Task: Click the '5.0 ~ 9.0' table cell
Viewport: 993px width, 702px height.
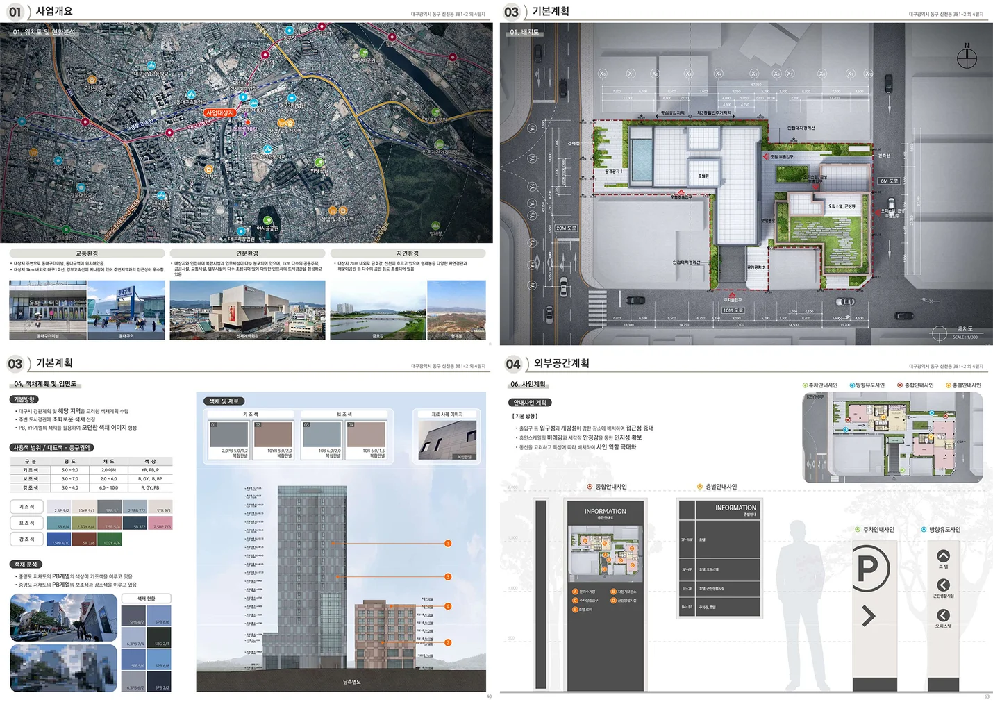Action: pos(70,470)
